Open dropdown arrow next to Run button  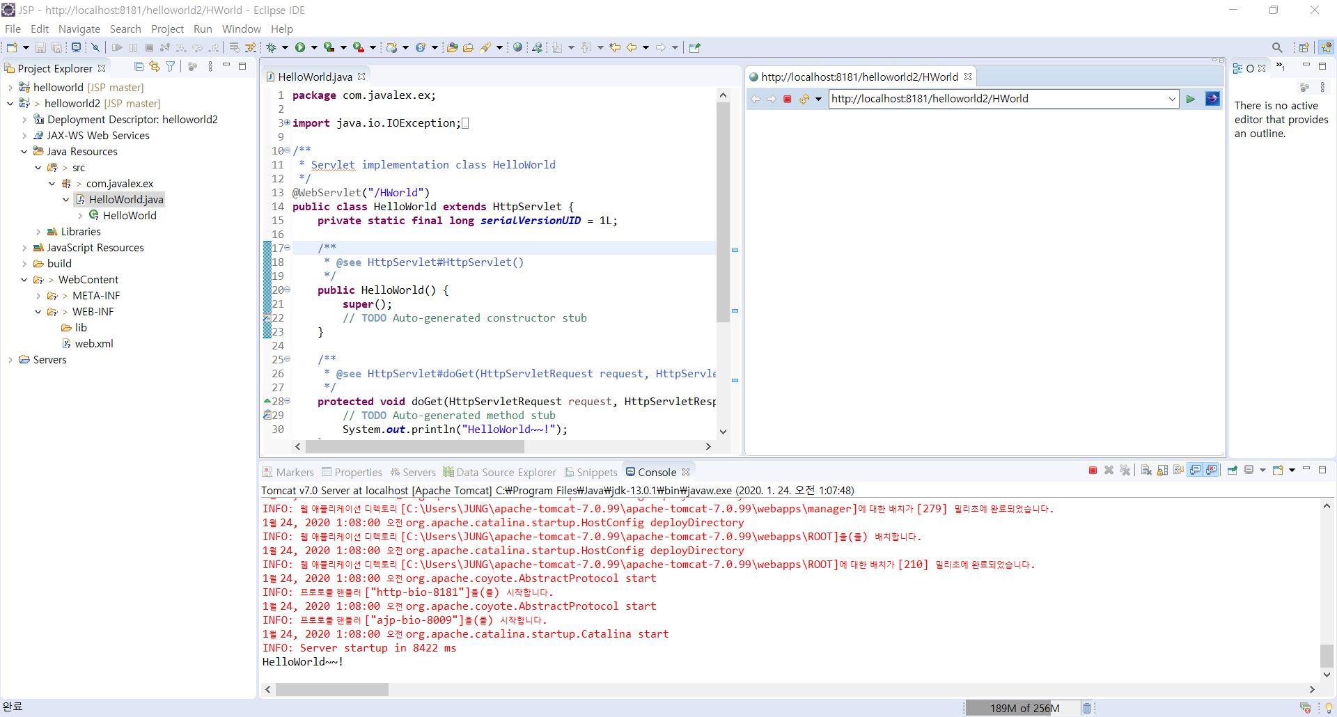pyautogui.click(x=314, y=47)
